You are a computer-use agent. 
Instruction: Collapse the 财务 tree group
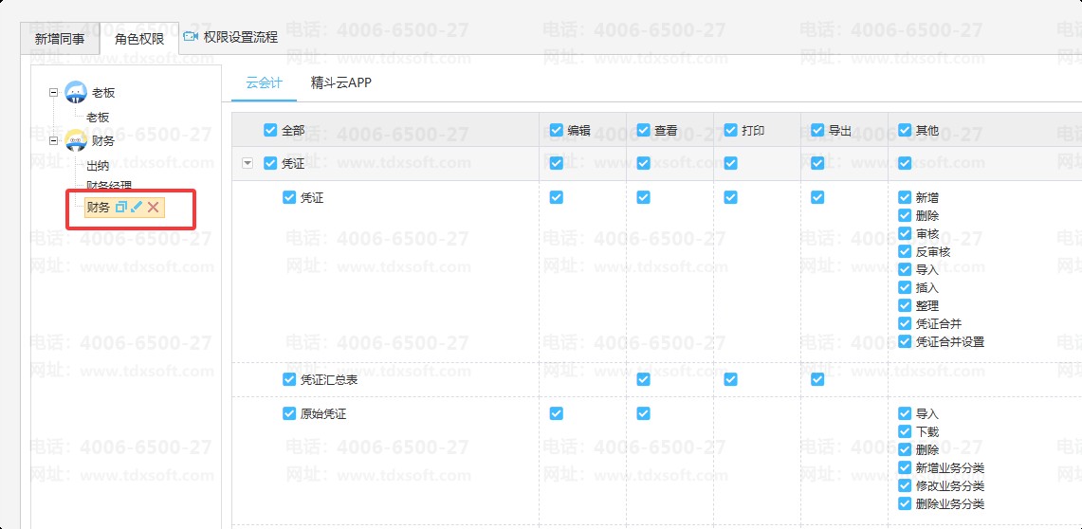(x=53, y=140)
